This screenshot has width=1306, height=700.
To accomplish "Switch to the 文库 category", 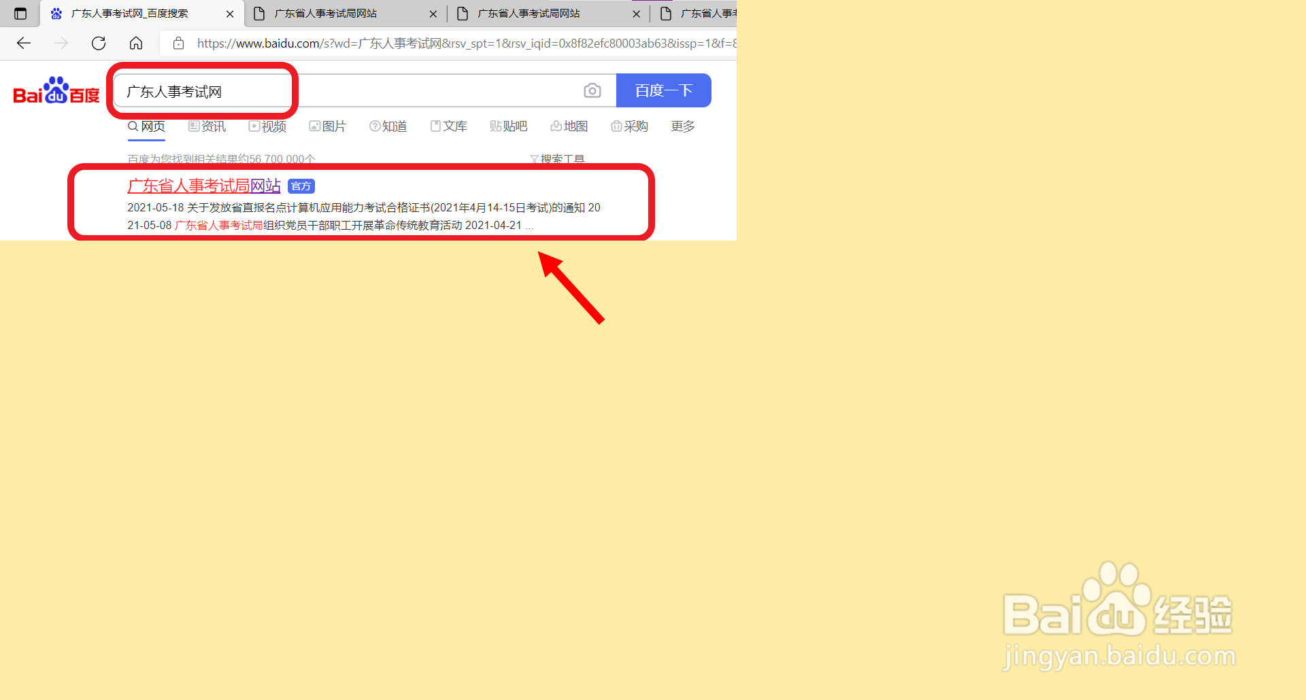I will pyautogui.click(x=448, y=126).
